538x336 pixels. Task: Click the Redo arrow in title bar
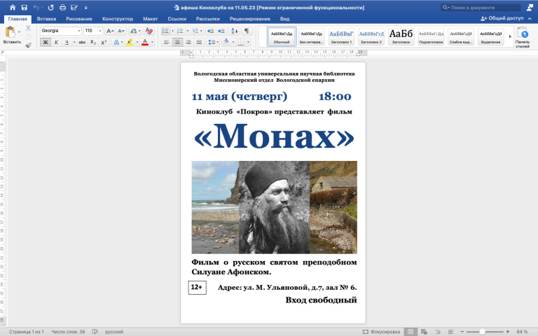pyautogui.click(x=50, y=7)
